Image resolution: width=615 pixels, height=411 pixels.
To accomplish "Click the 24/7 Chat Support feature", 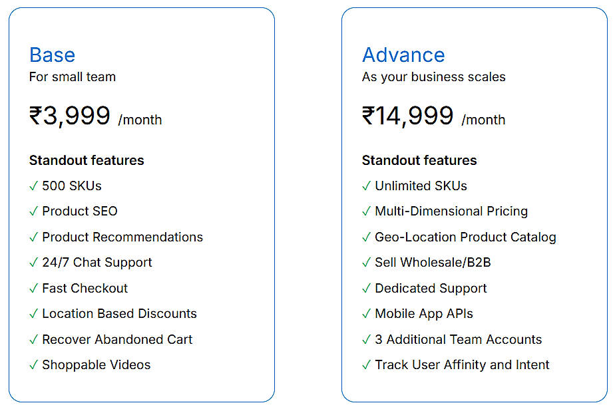I will pos(97,263).
